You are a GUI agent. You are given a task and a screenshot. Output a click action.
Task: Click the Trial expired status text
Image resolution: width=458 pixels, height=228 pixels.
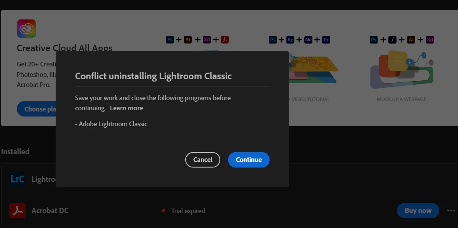(x=188, y=211)
